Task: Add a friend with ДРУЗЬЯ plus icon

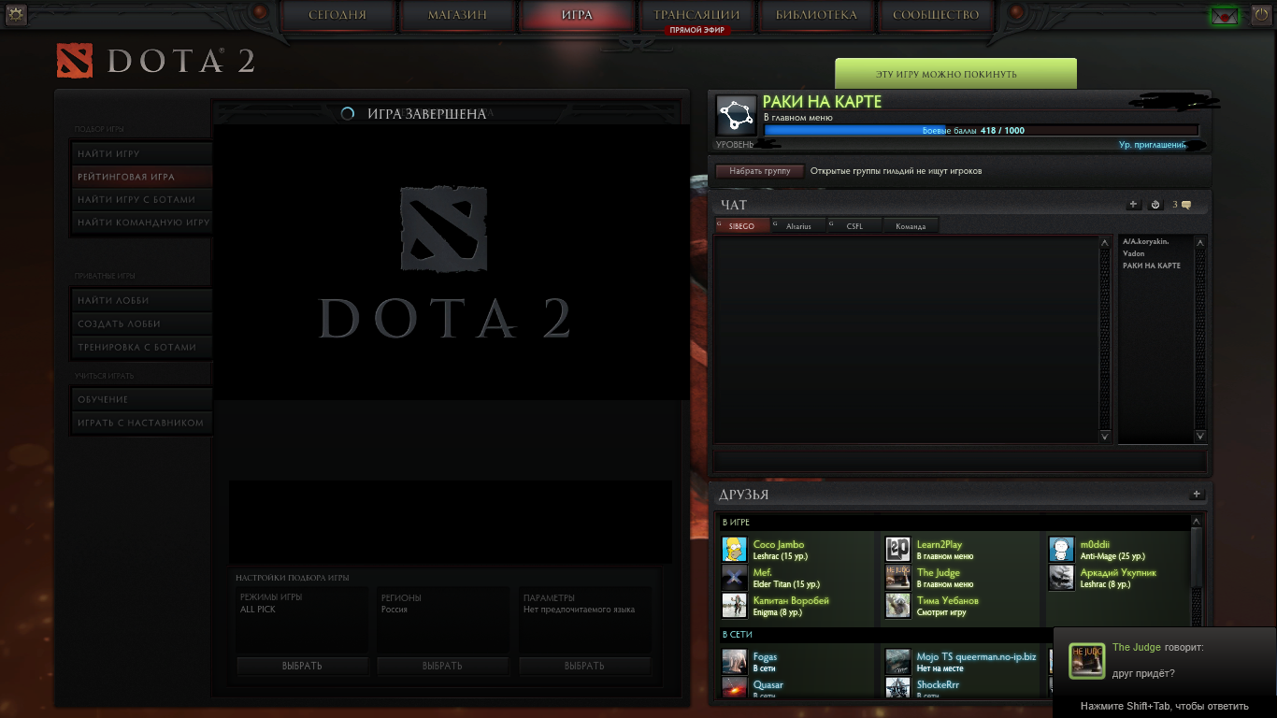Action: pyautogui.click(x=1197, y=495)
